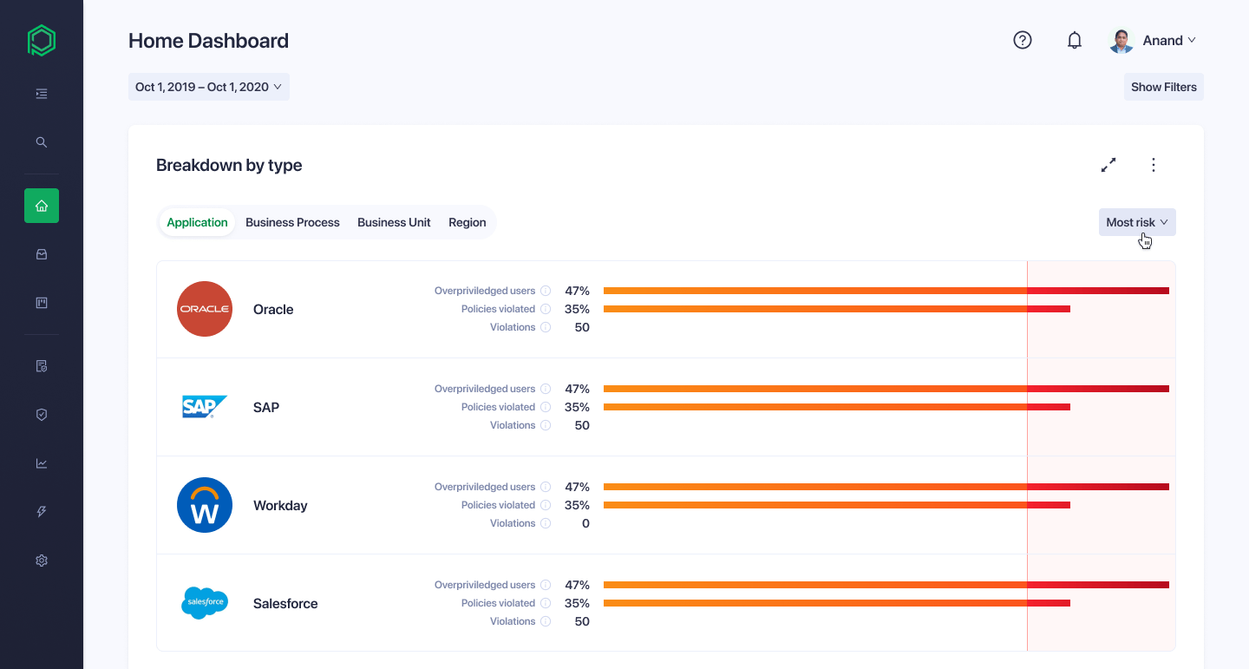This screenshot has height=669, width=1249.
Task: Open the inbox tray sidebar icon
Action: pyautogui.click(x=42, y=254)
